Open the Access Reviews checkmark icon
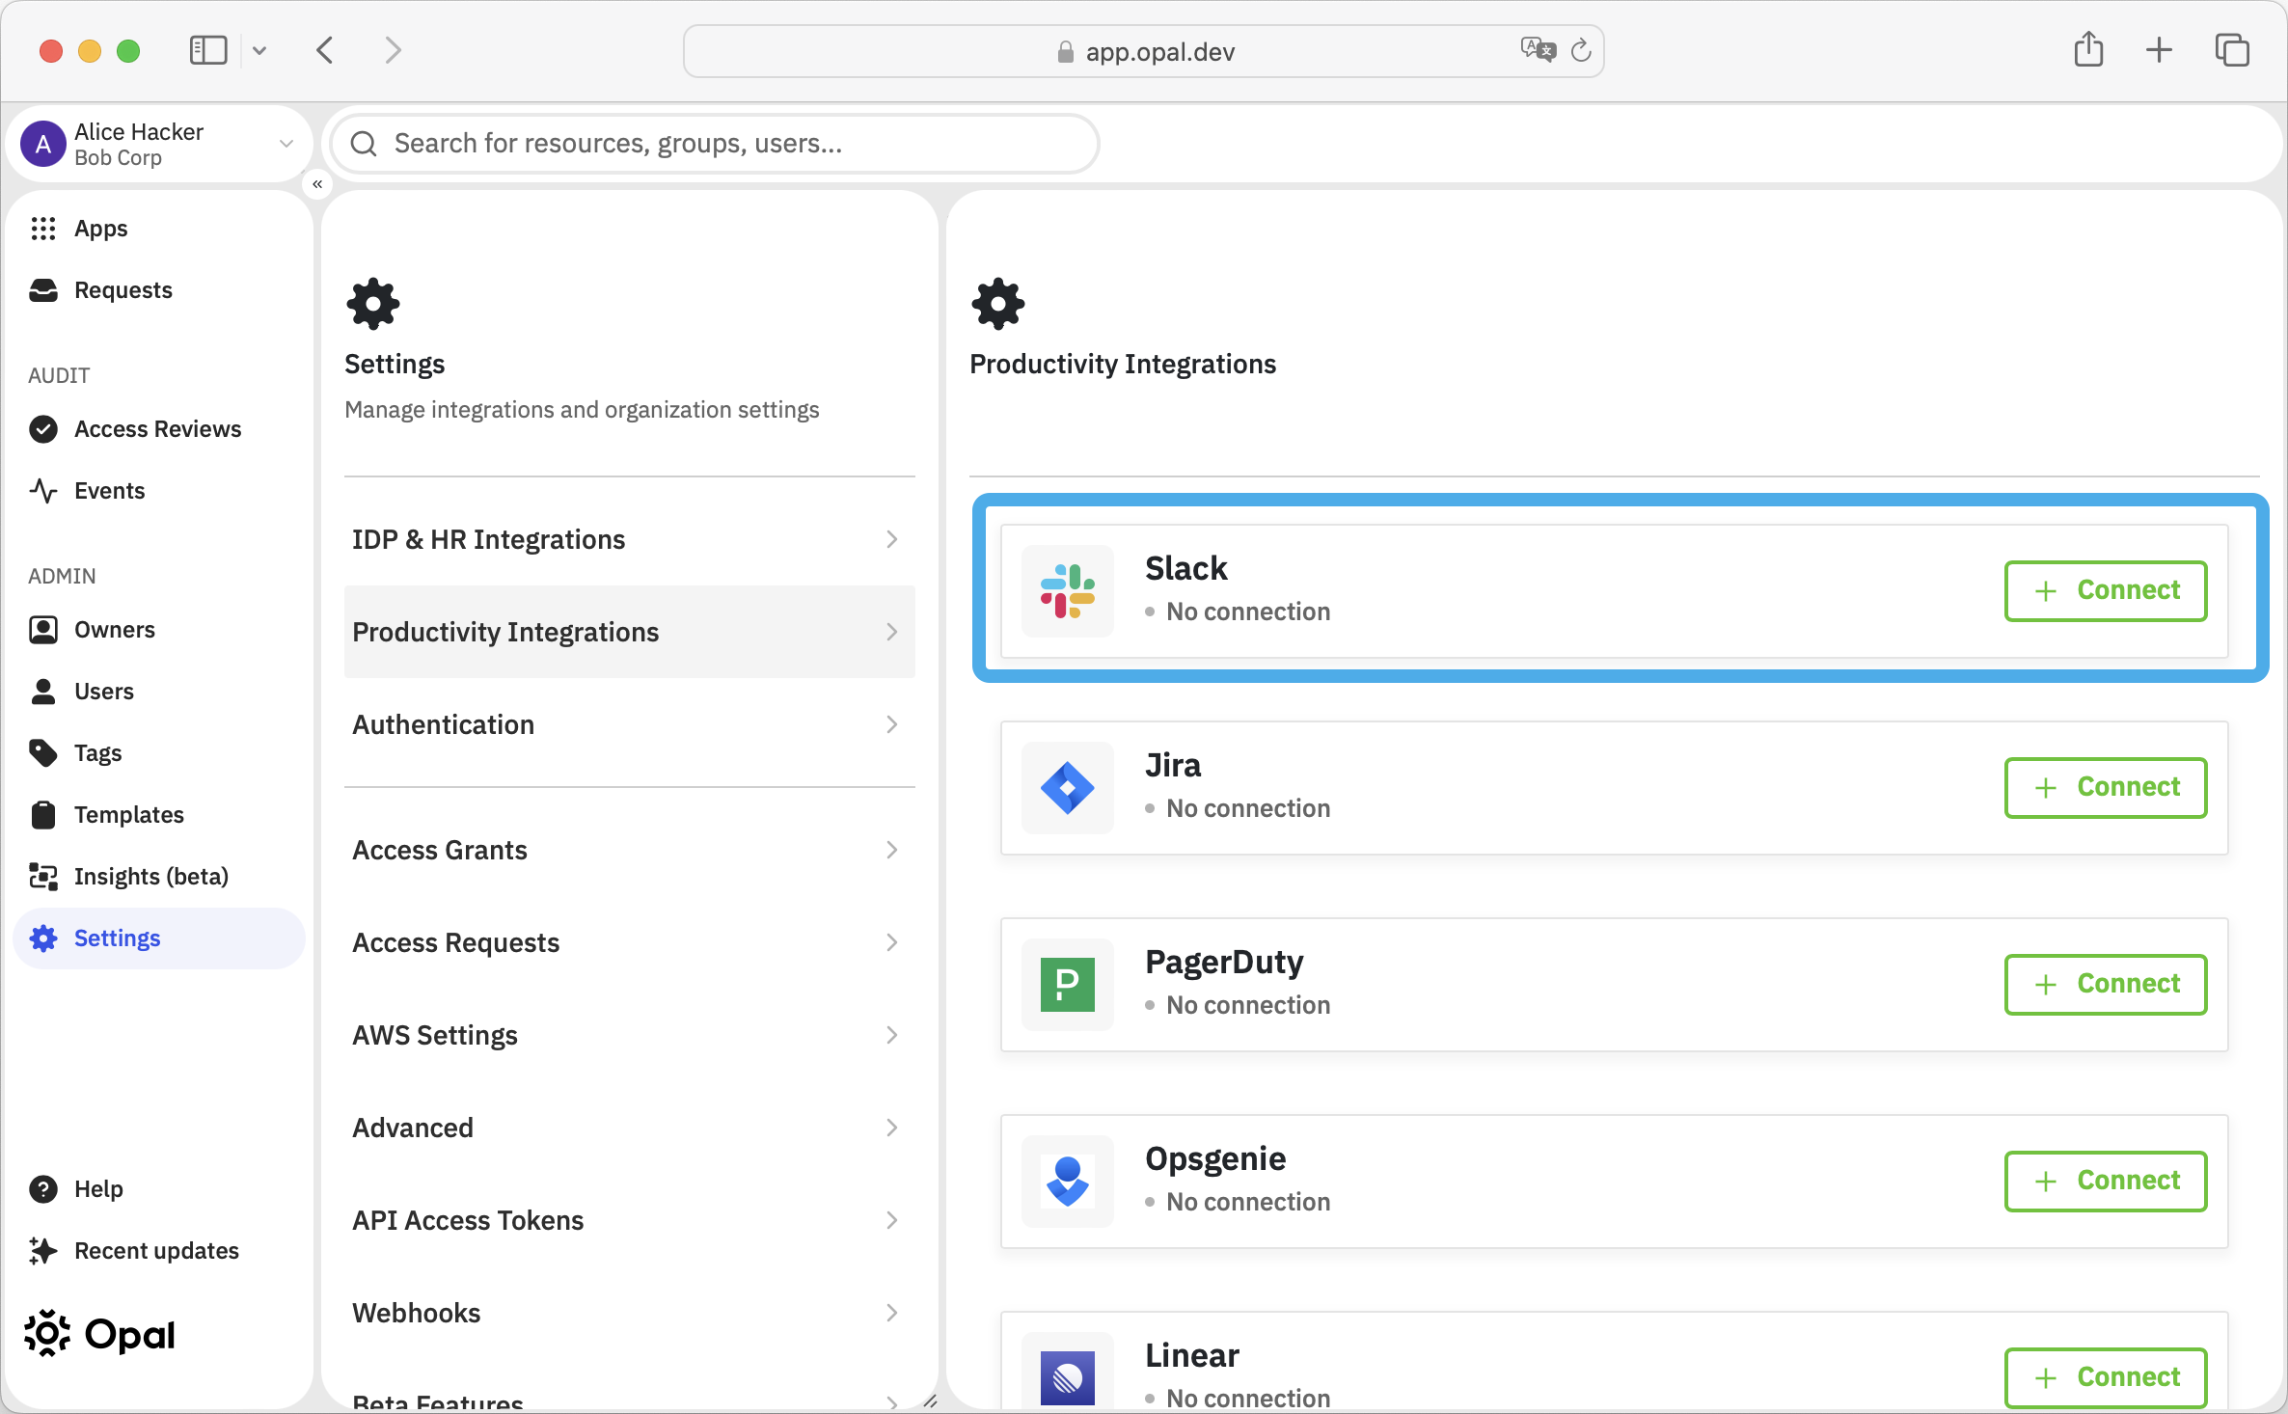The width and height of the screenshot is (2288, 1414). (43, 429)
